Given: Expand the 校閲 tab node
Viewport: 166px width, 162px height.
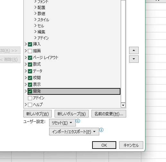Looking at the screenshot, I should point(26,78).
